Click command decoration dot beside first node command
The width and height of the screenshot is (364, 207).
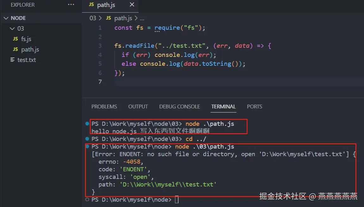tap(87, 124)
